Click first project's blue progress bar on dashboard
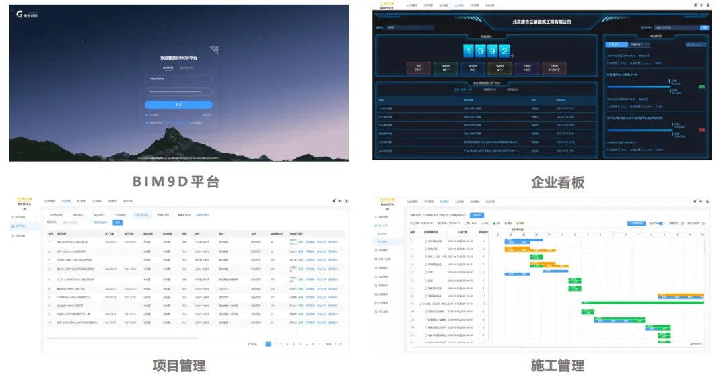 pos(638,87)
